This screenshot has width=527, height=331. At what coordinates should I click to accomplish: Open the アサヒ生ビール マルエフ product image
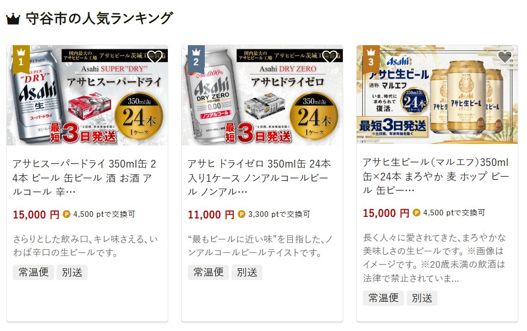coord(437,95)
